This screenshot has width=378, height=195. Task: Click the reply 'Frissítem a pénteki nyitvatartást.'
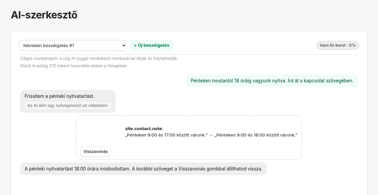click(59, 96)
